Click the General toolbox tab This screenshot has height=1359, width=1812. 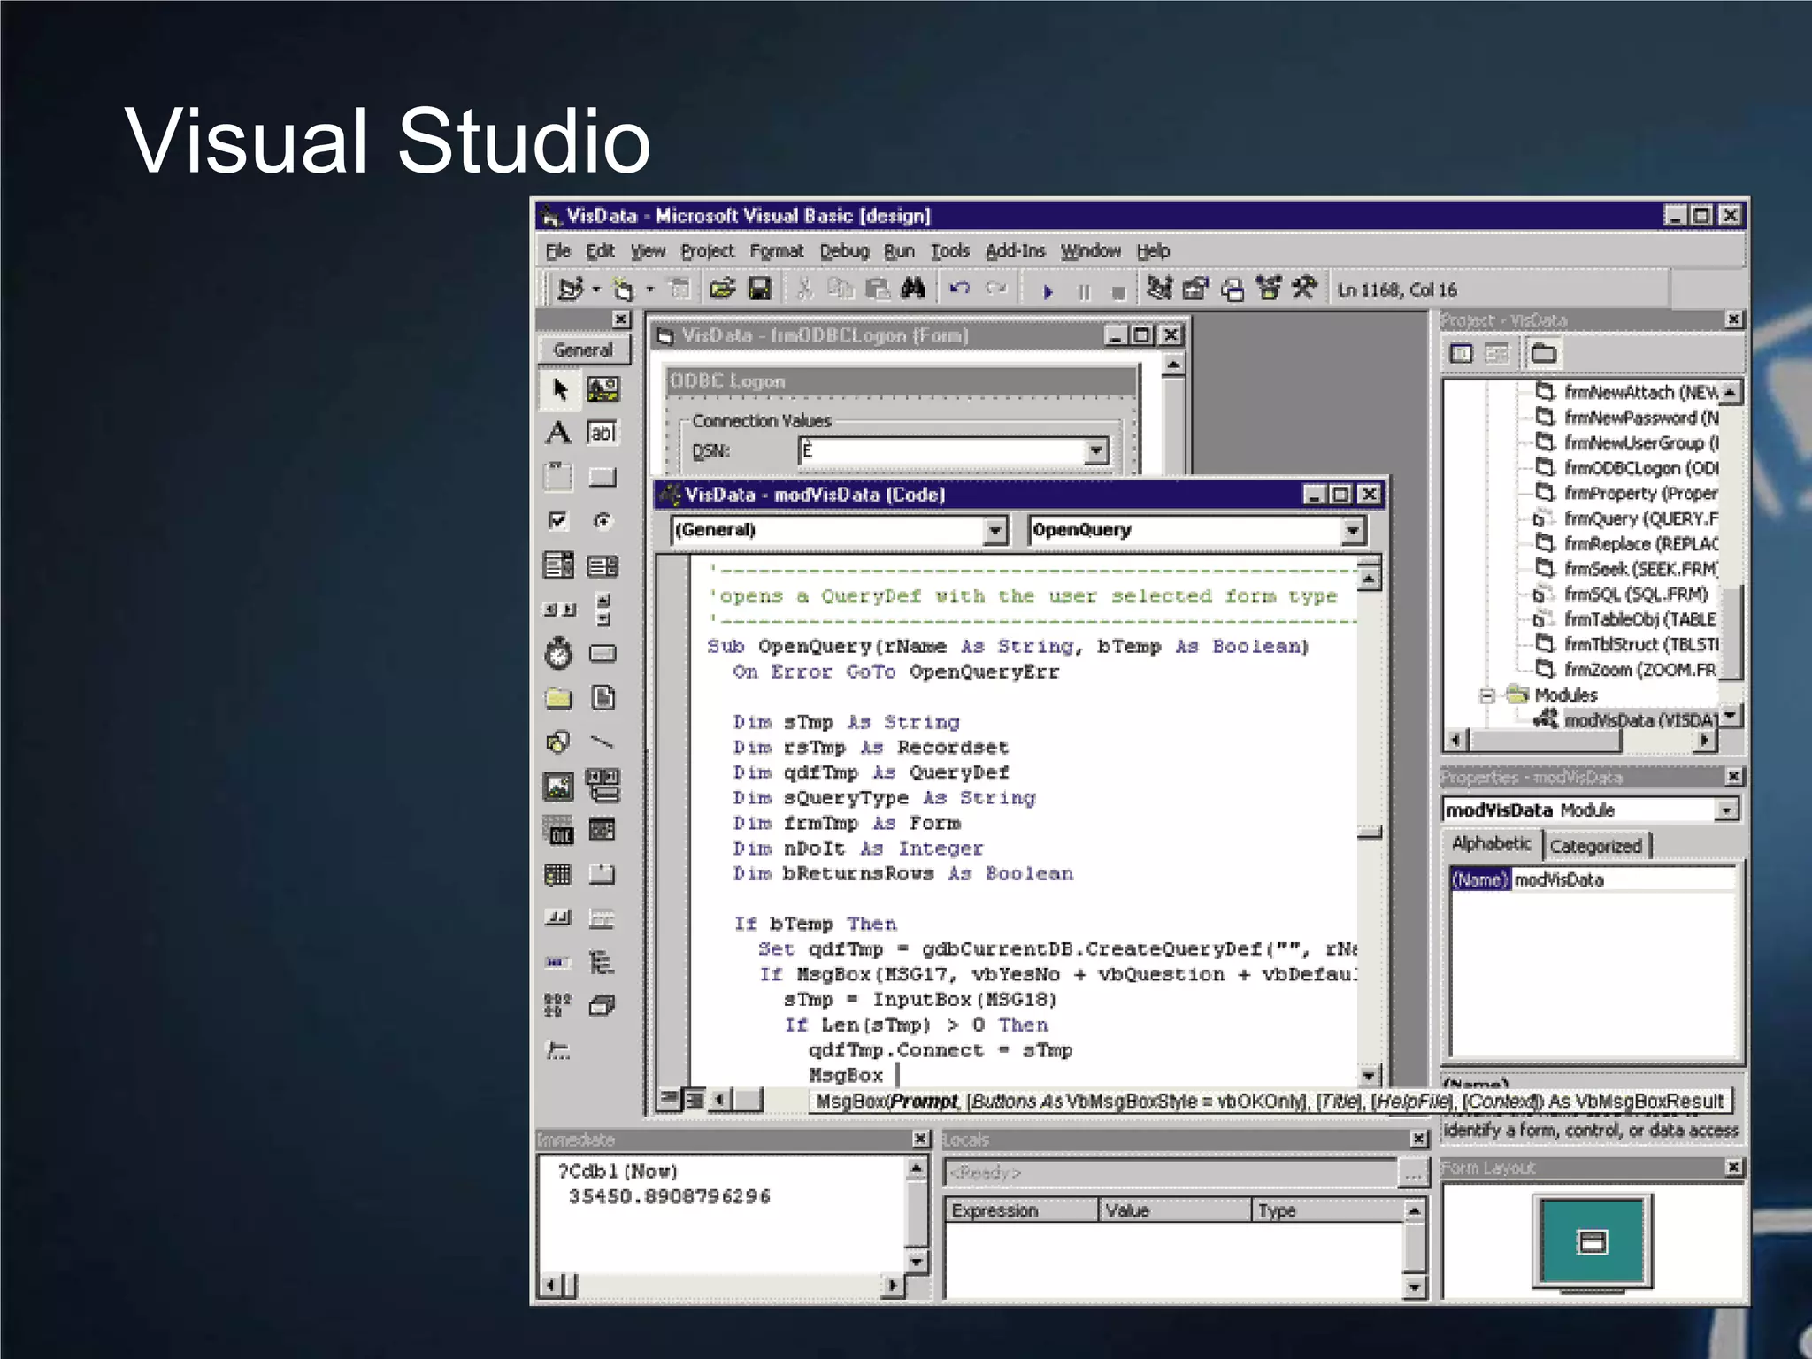coord(583,350)
